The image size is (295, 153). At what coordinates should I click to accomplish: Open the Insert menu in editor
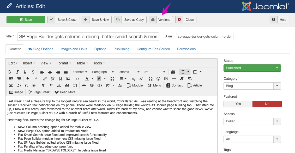pyautogui.click(x=29, y=63)
